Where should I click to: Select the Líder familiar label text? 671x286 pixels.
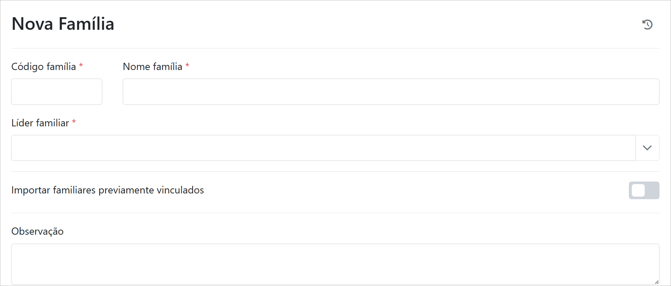pyautogui.click(x=40, y=123)
